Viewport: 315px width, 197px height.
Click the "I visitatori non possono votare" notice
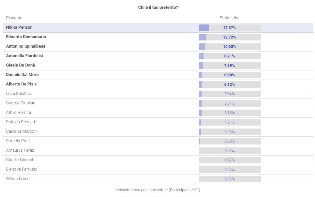(158, 190)
